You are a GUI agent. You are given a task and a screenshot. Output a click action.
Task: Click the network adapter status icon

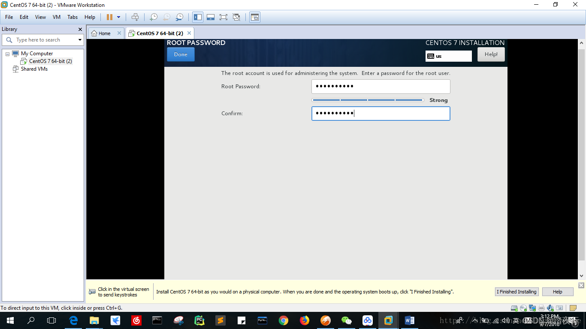pyautogui.click(x=532, y=308)
